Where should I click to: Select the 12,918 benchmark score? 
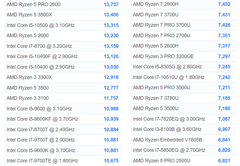(111, 77)
